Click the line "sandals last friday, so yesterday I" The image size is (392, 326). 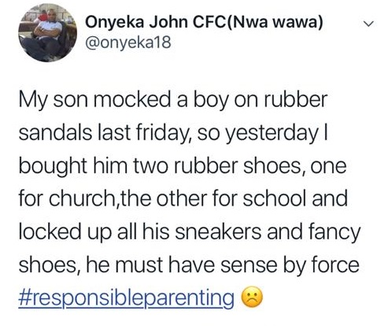pos(173,133)
